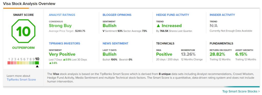This screenshot has width=262, height=95.
Task: Go to Top Smart Score Stocks
Action: coord(241,91)
